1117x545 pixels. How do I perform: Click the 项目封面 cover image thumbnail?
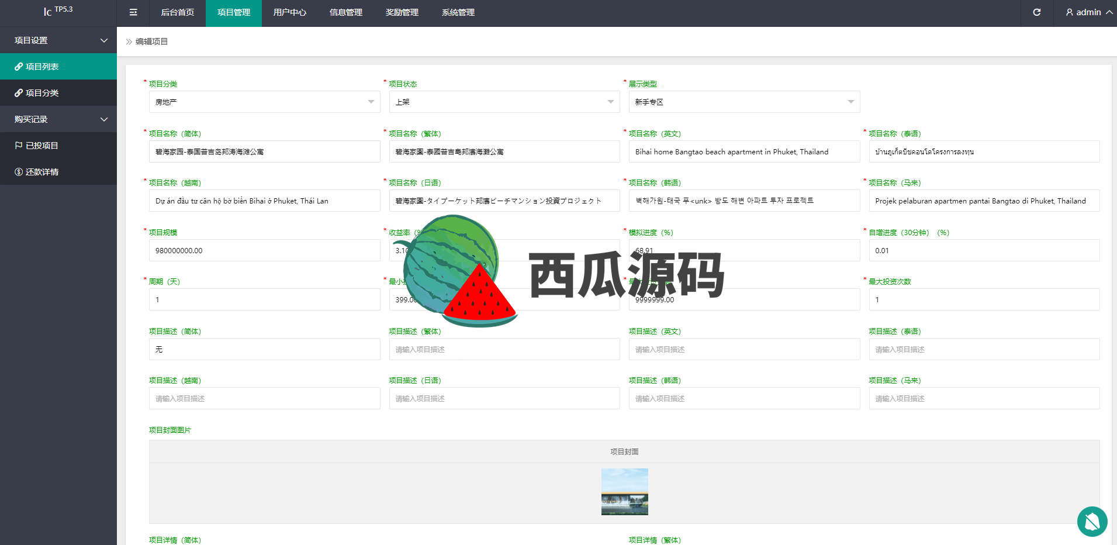pos(624,492)
